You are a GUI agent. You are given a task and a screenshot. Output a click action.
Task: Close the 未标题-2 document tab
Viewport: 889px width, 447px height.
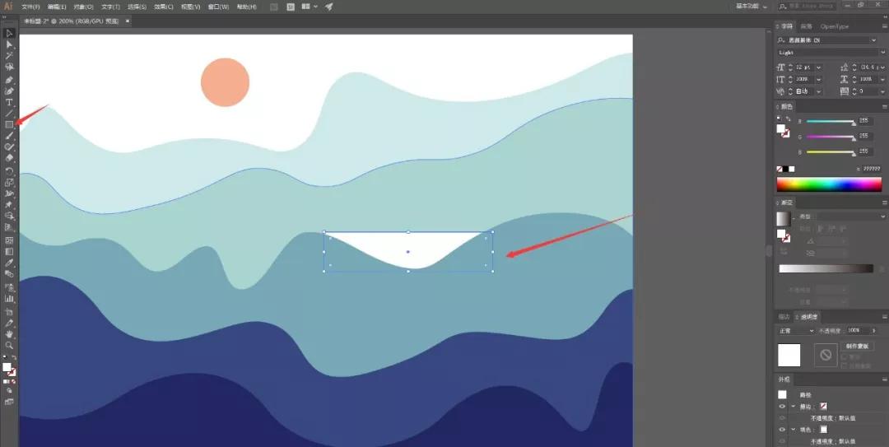127,21
